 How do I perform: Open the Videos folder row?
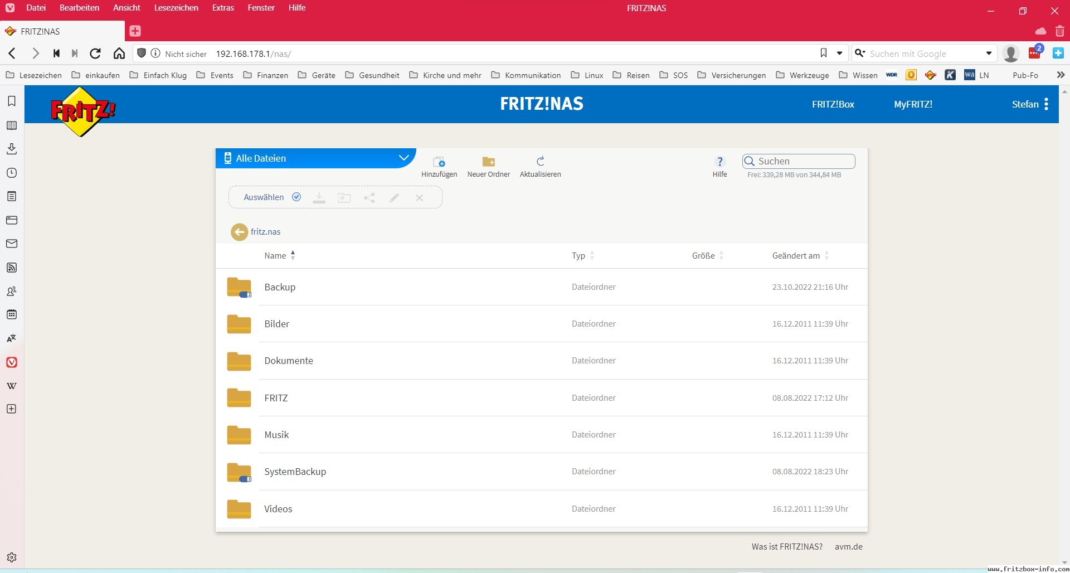(541, 509)
